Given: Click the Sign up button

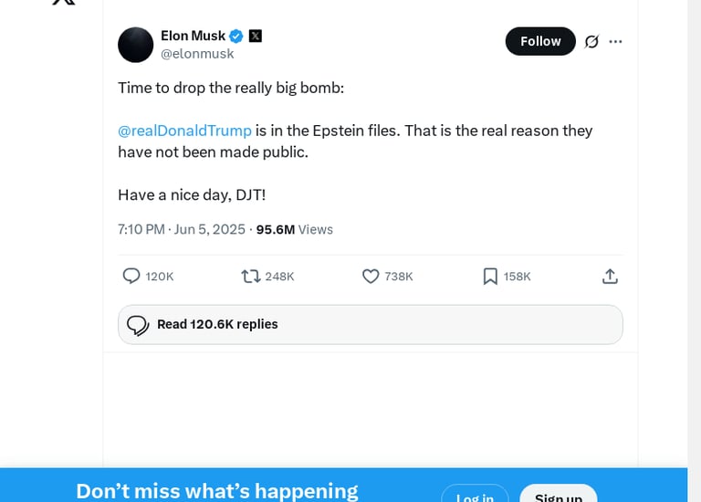Looking at the screenshot, I should point(558,496).
